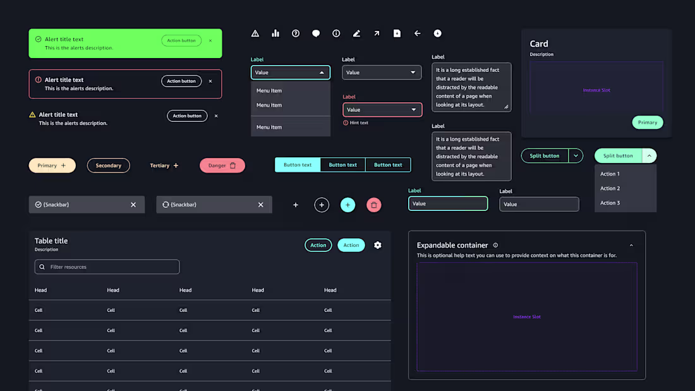Click the Primary button on the Card
This screenshot has width=695, height=391.
(647, 122)
